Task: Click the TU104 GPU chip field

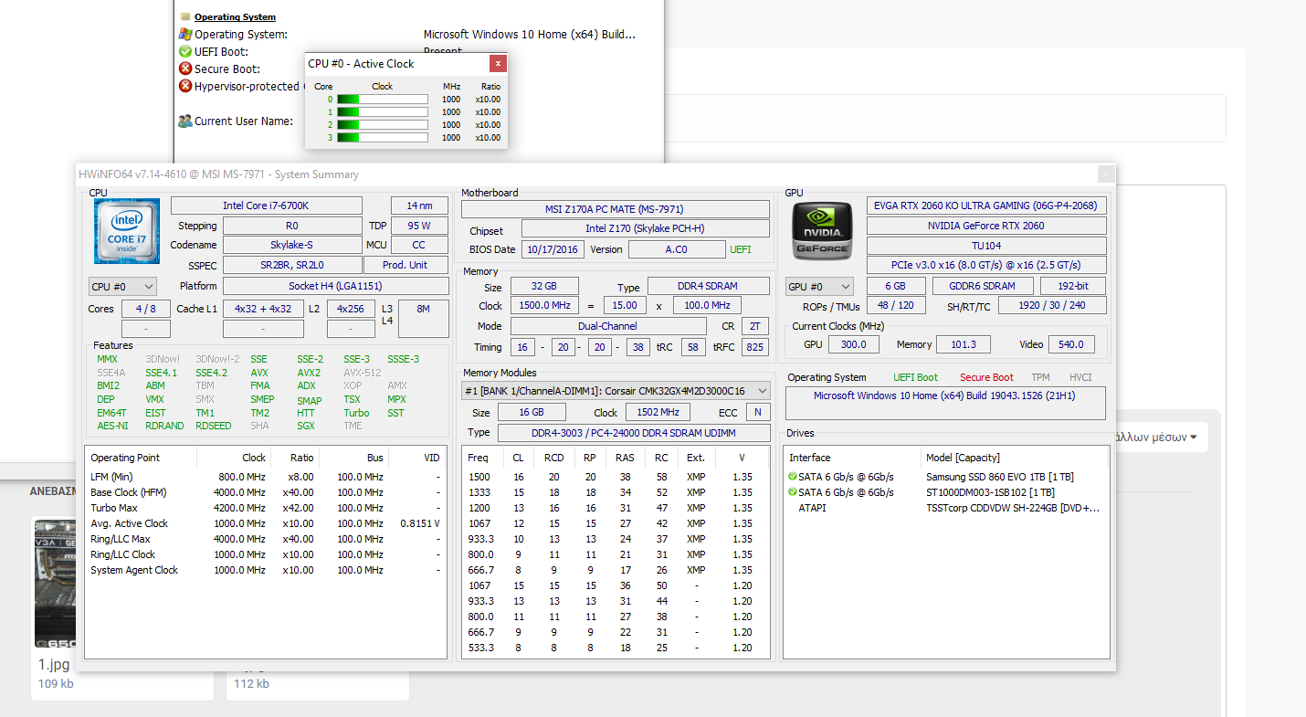Action: click(x=986, y=246)
